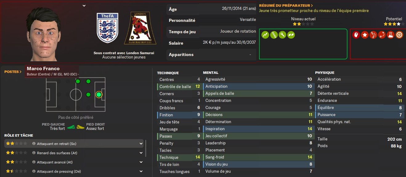Click the London Samurai Rovers club crest
406x177 pixels.
[x=140, y=28]
